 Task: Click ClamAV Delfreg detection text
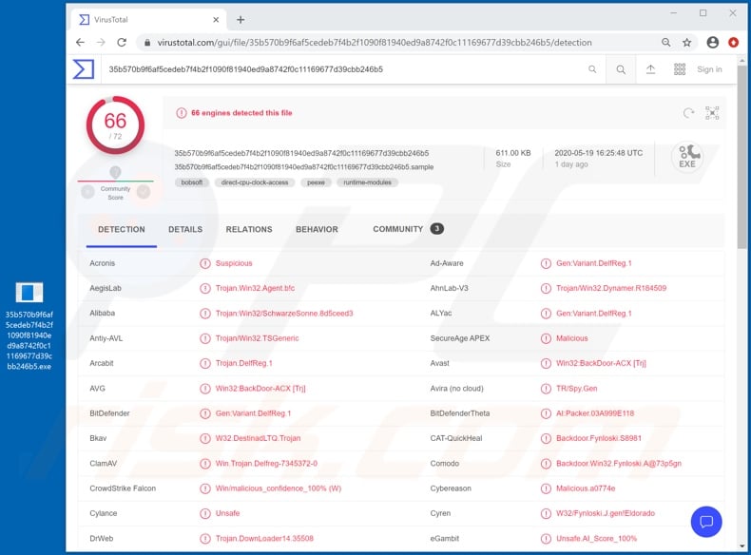pos(266,463)
